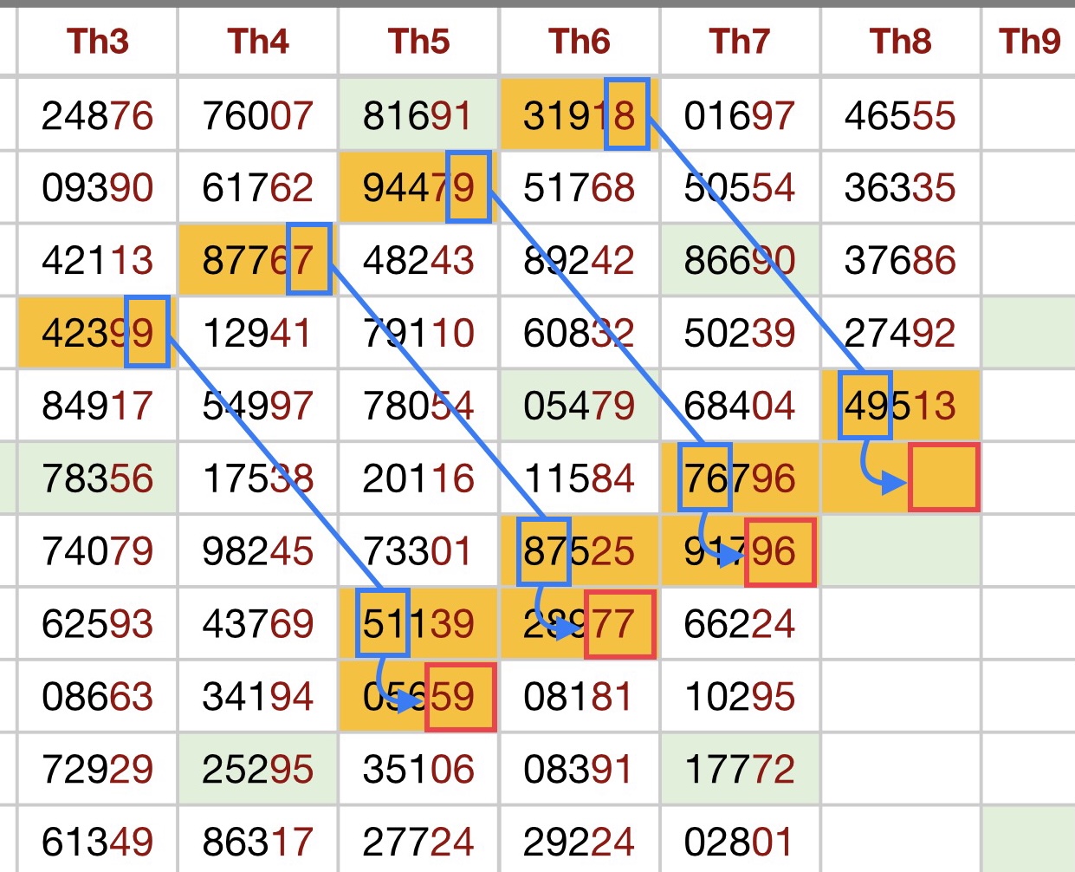Click the empty red-outlined box in Th8
Viewport: 1075px width, 872px height.
point(943,478)
